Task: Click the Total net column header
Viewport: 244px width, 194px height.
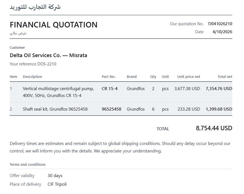Action: pos(225,77)
